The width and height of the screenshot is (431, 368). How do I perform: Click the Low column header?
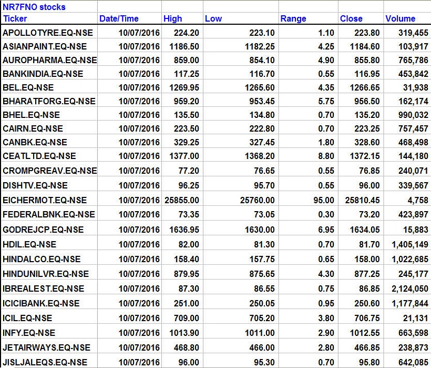(213, 18)
